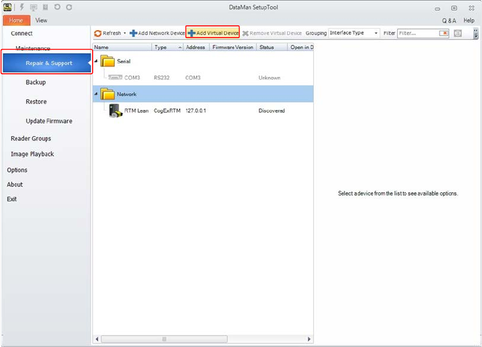482x347 pixels.
Task: Sort by the Firmware Version column header
Action: 233,47
